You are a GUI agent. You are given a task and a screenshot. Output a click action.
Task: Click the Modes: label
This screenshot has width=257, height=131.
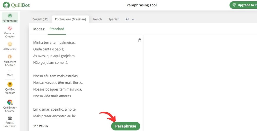[39, 29]
